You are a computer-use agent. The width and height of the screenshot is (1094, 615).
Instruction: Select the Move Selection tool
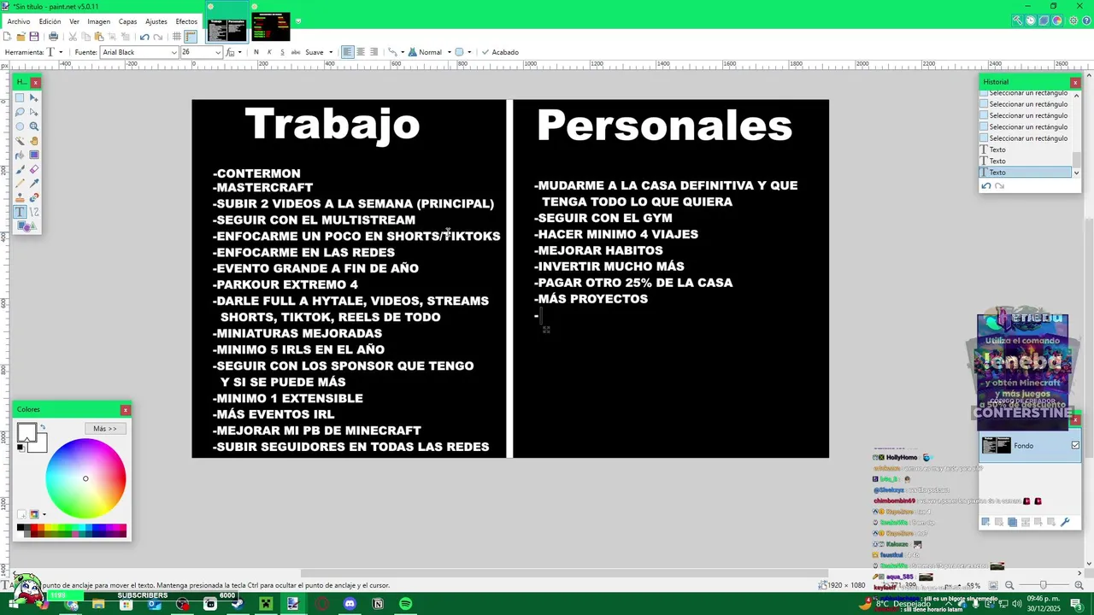pos(34,112)
